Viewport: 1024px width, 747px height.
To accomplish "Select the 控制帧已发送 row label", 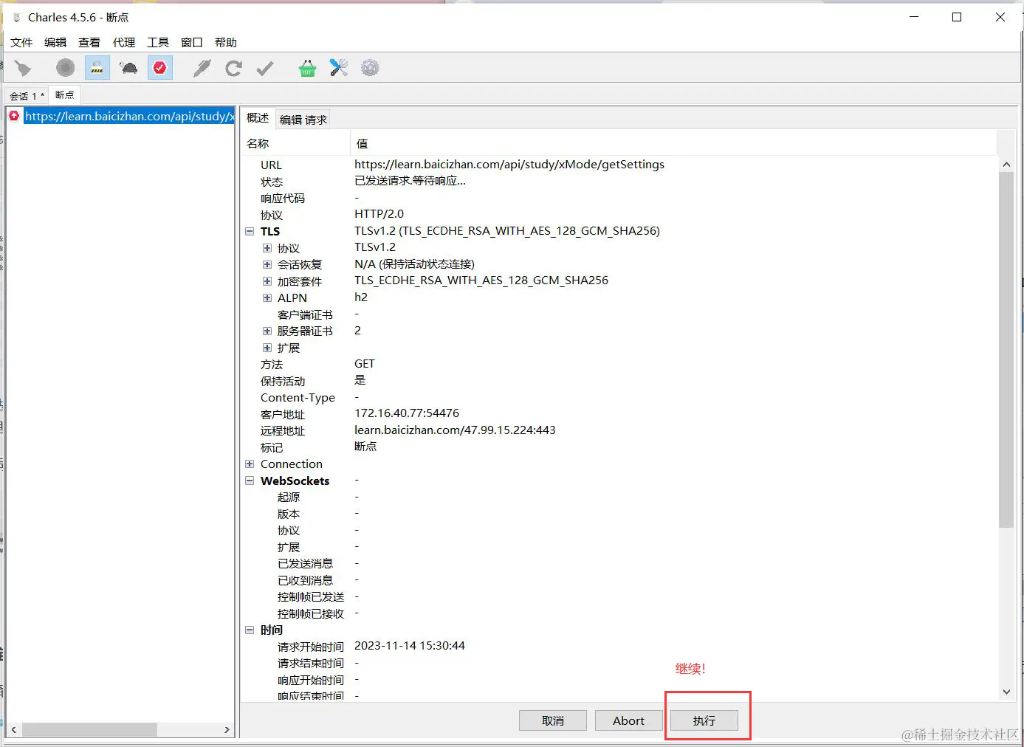I will pyautogui.click(x=311, y=596).
